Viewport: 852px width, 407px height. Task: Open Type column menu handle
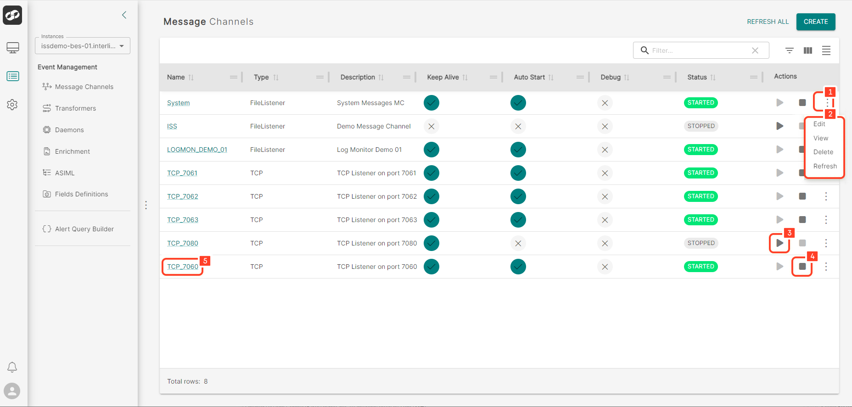tap(320, 77)
